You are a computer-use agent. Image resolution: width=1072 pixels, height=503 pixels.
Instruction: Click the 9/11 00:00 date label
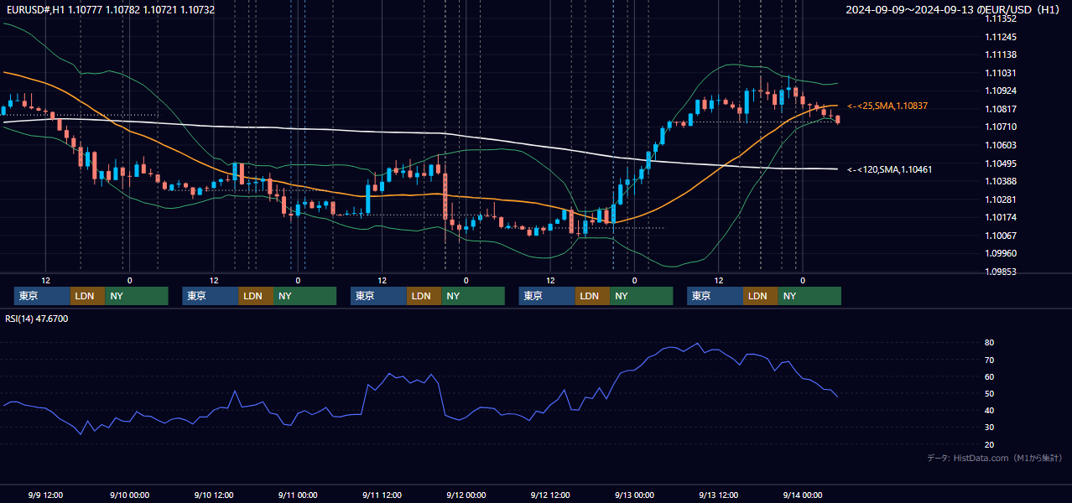coord(298,495)
